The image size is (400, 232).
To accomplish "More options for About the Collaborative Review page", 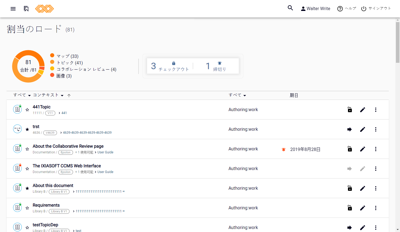I will (x=376, y=149).
